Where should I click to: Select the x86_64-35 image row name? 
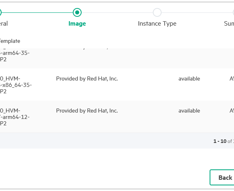click(x=16, y=85)
